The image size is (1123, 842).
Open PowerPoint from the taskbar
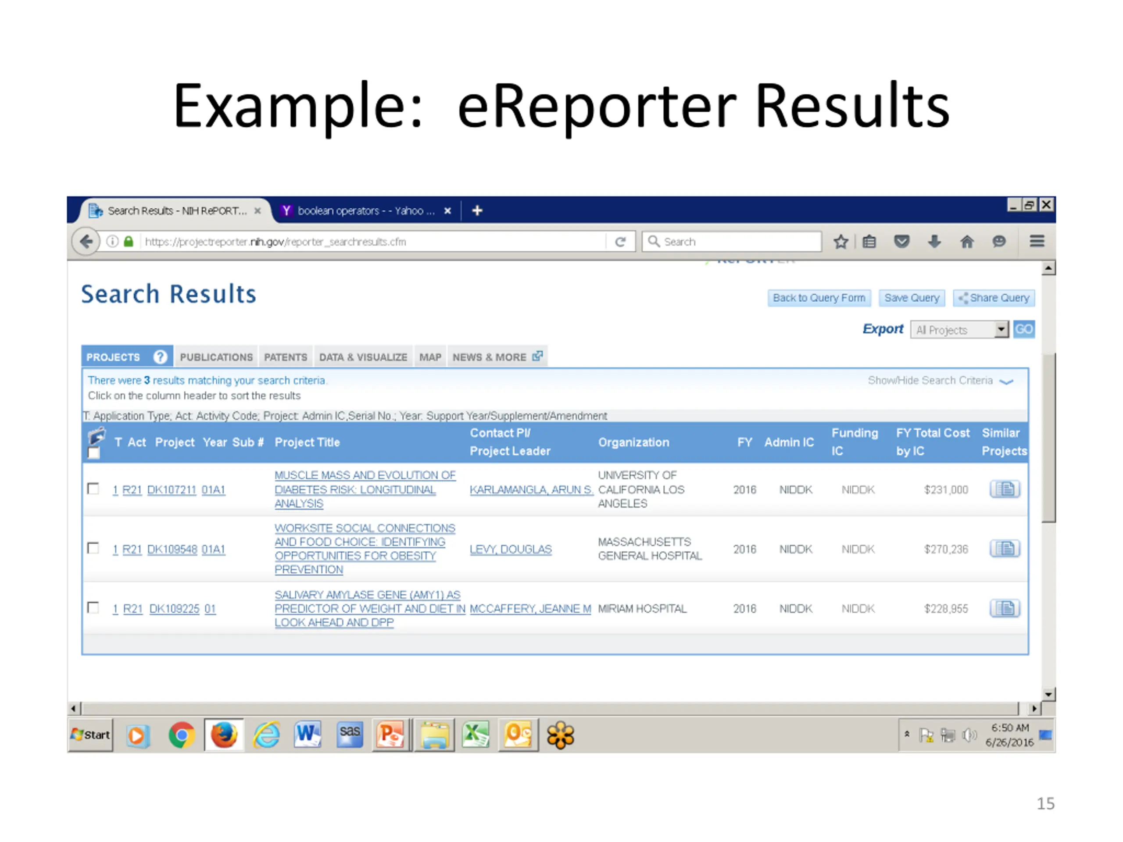(x=390, y=735)
